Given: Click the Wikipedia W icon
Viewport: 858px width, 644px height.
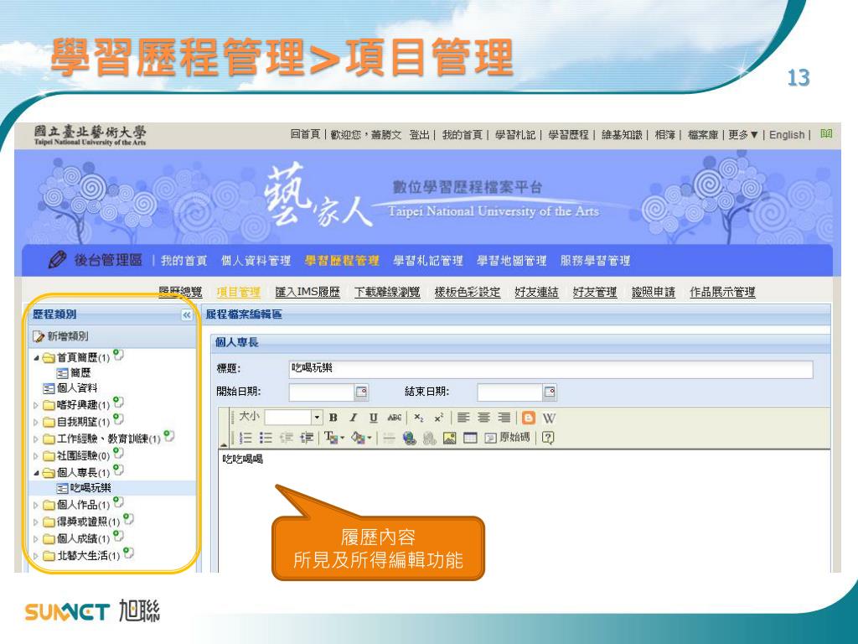Looking at the screenshot, I should (549, 418).
